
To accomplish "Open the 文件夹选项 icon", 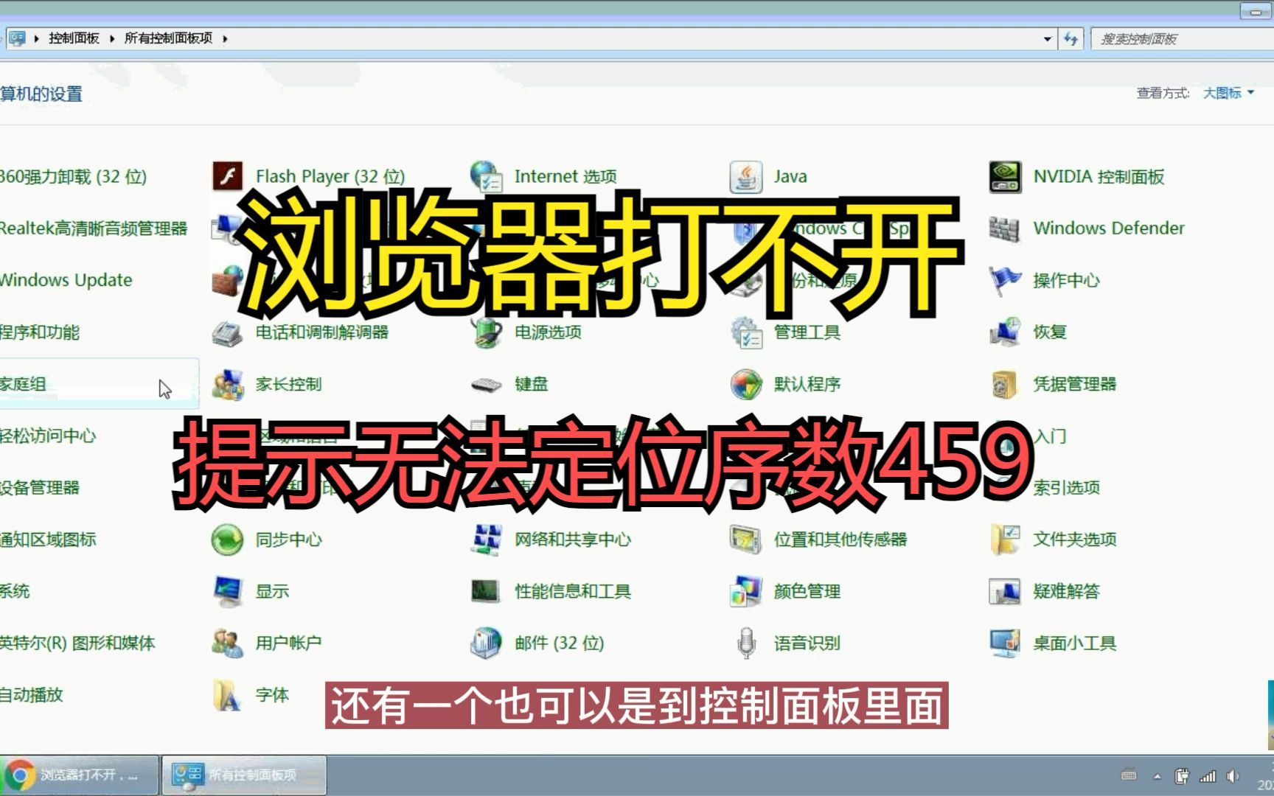I will pyautogui.click(x=1006, y=540).
